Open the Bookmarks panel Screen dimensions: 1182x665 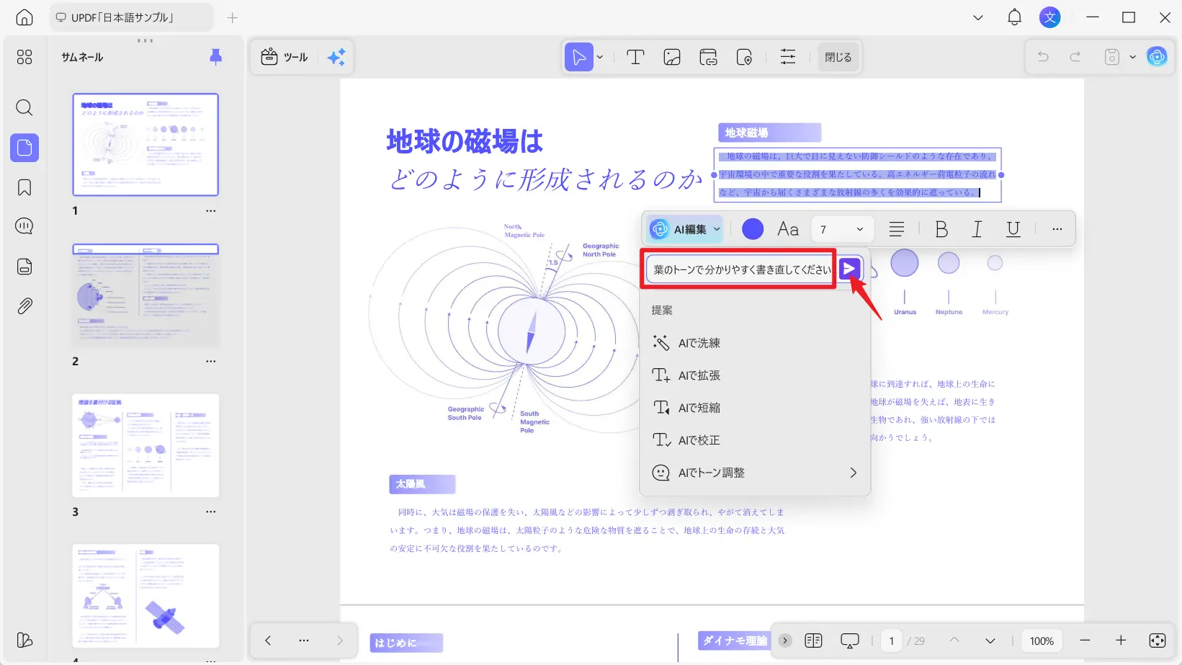pyautogui.click(x=24, y=187)
